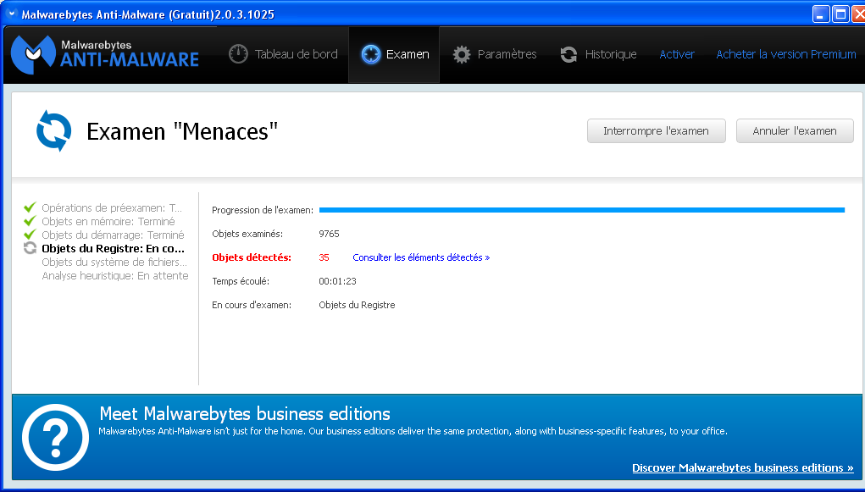Minimize the Malwarebytes window
The width and height of the screenshot is (865, 492).
tap(821, 14)
